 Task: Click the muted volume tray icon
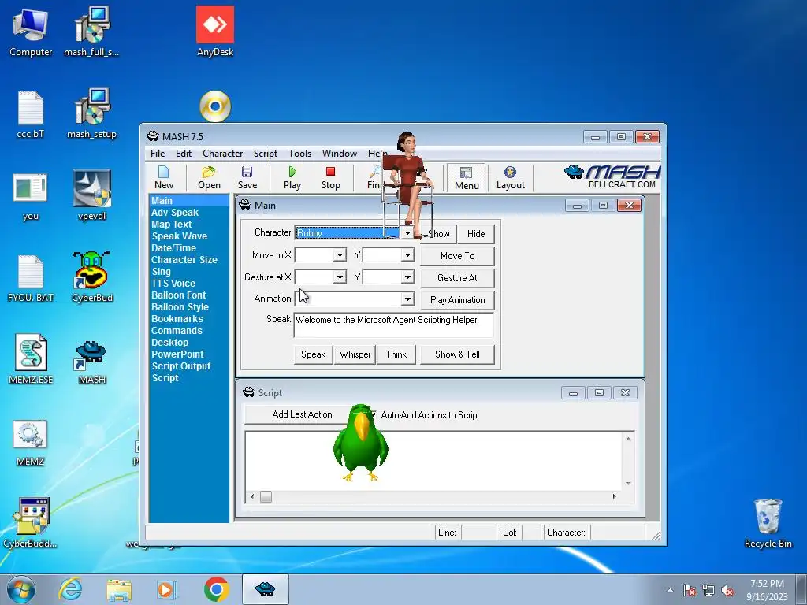pos(727,591)
